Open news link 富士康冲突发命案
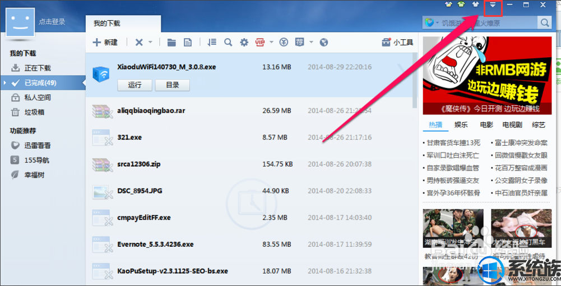This screenshot has width=561, height=286. click(x=521, y=143)
